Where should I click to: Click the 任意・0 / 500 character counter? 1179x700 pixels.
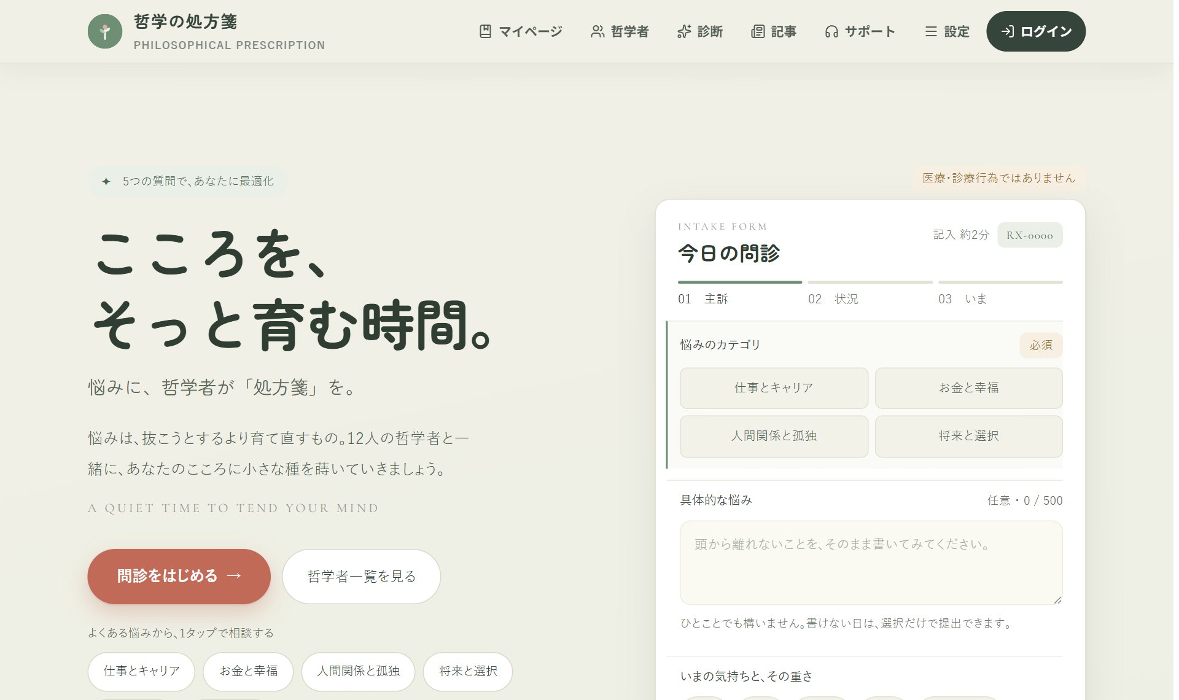point(1025,501)
